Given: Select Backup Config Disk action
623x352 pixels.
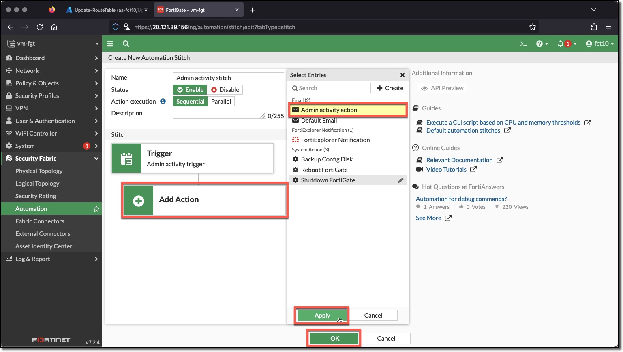Looking at the screenshot, I should 348,159.
